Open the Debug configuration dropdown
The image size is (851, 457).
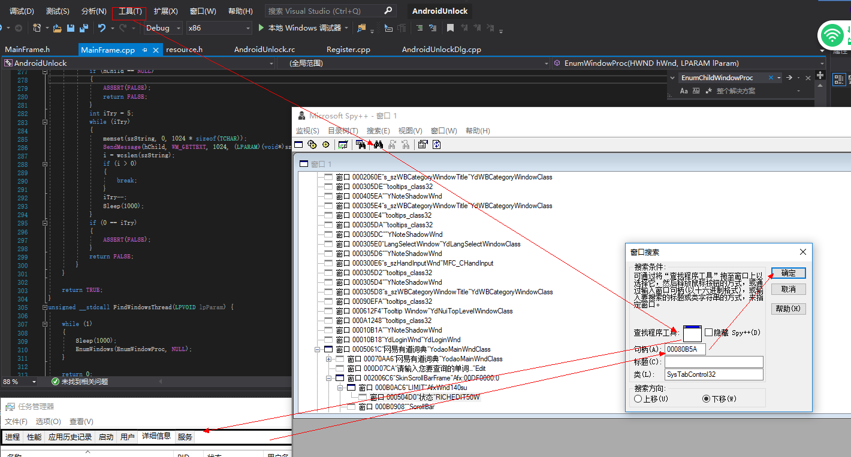(163, 28)
